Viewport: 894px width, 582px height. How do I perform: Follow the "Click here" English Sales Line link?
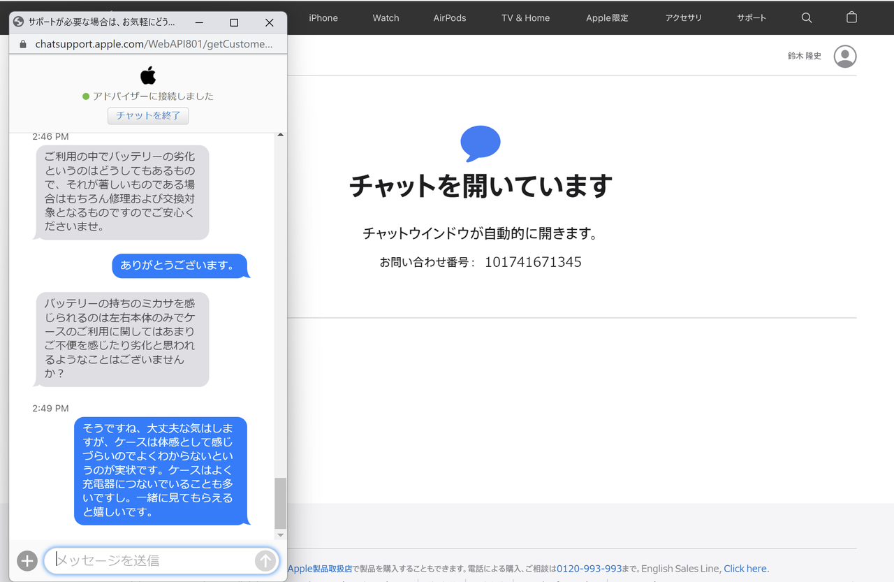point(745,569)
